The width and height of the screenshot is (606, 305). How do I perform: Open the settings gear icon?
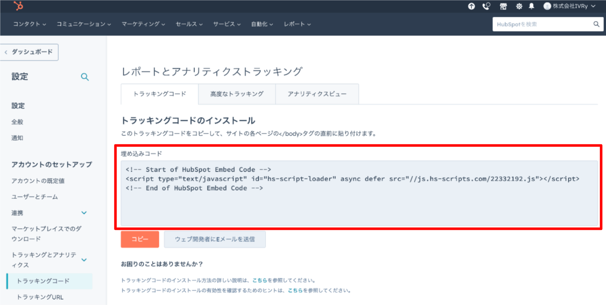coord(519,6)
